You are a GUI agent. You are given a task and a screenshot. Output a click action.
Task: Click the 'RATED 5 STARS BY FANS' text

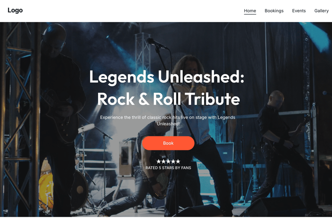coord(168,168)
